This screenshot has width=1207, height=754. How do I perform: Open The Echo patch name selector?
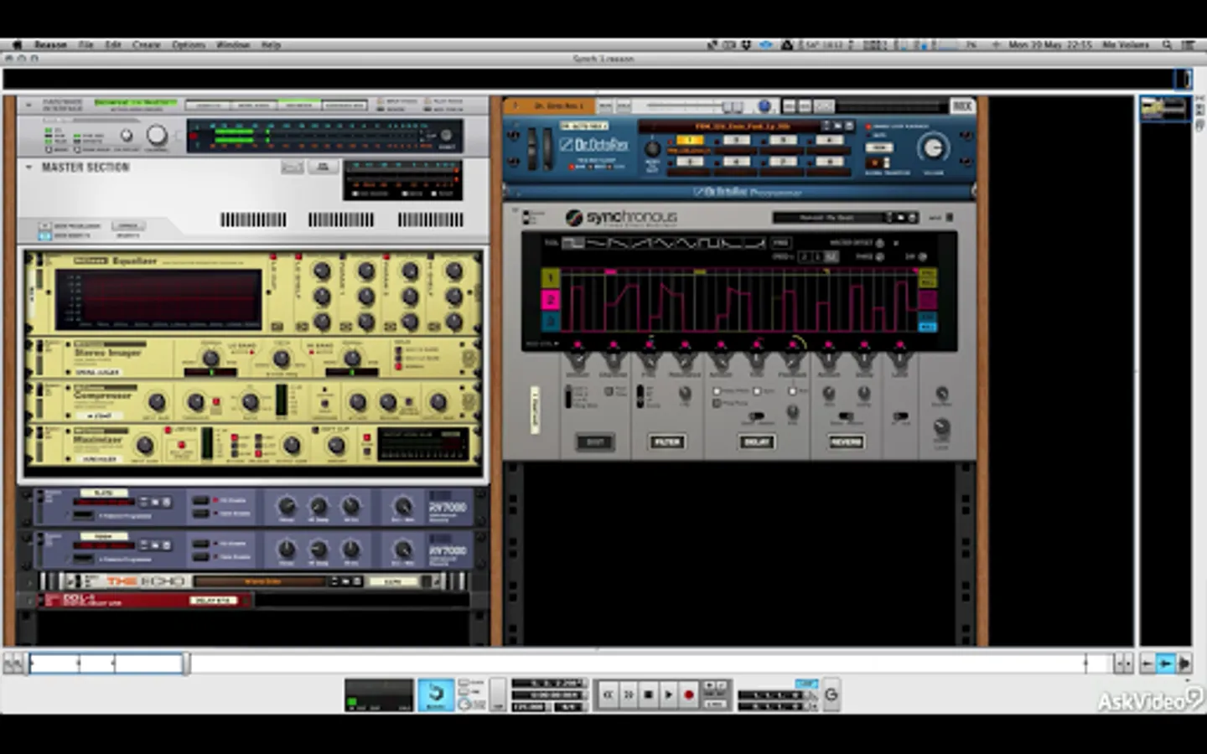click(x=262, y=581)
